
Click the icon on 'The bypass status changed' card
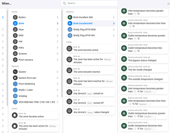tap(124, 59)
